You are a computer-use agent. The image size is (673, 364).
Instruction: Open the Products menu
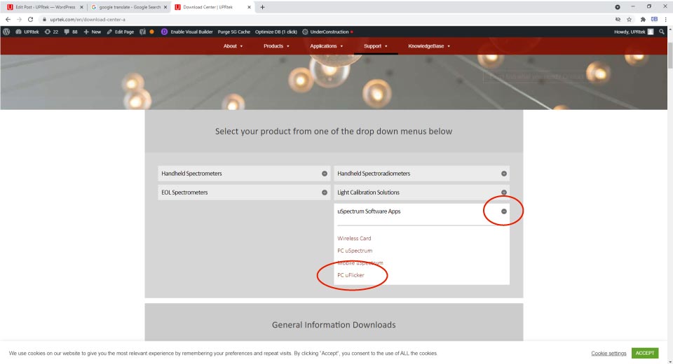click(x=276, y=46)
